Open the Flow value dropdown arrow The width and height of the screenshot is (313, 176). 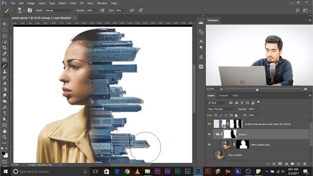[125, 10]
